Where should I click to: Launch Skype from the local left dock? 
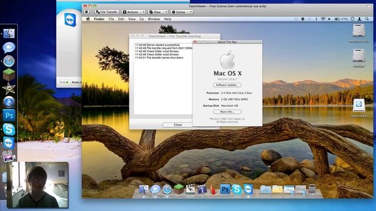[x=9, y=129]
